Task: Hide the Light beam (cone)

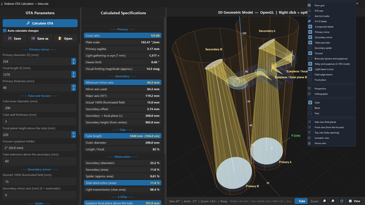Action: [x=310, y=69]
